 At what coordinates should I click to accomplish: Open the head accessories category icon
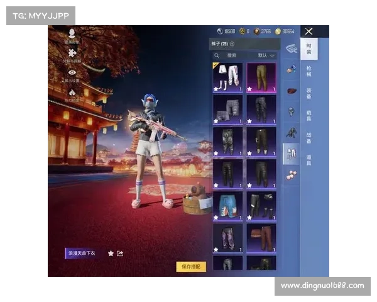292,69
